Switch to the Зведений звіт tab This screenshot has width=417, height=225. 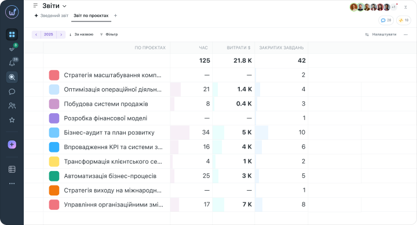(52, 16)
